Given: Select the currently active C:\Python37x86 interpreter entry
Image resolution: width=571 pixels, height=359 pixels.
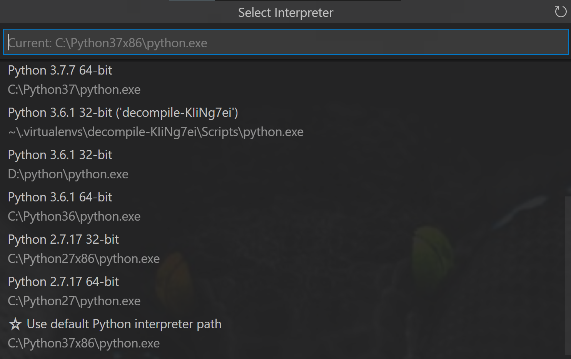Looking at the screenshot, I should click(x=108, y=42).
